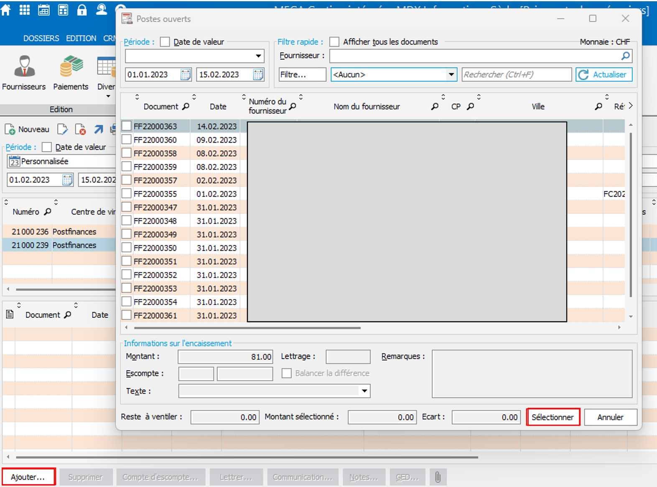
Task: Click the main window bottom horizontal scrollbar
Action: pos(247,457)
